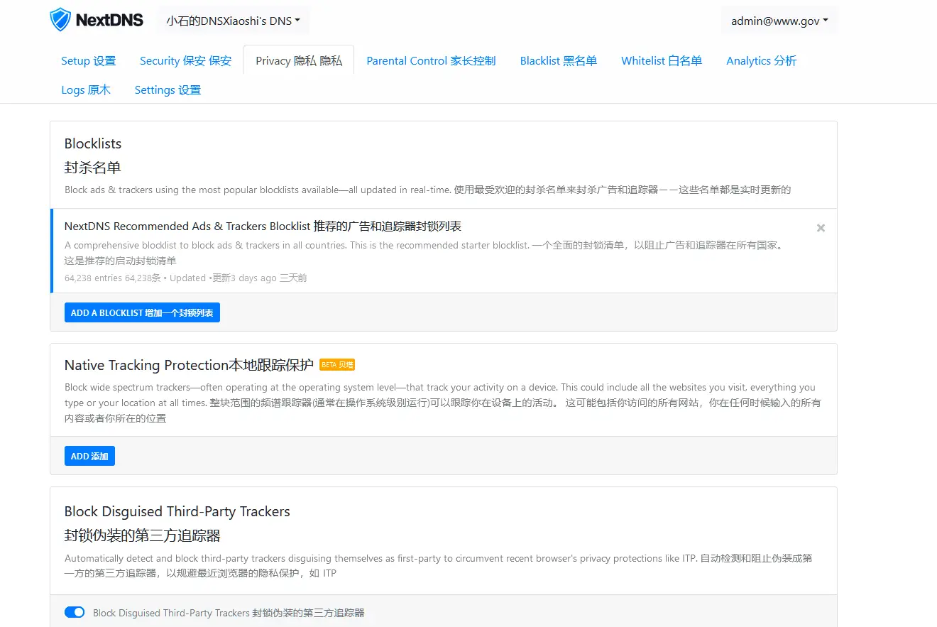Viewport: 937px width, 627px height.
Task: Click the Native Tracking Protection heading
Action: pos(189,365)
